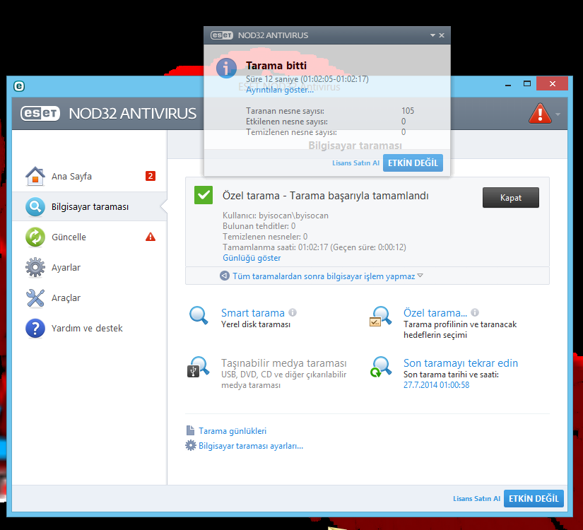583x530 pixels.
Task: Click ESET logo in main window header
Action: (x=40, y=114)
